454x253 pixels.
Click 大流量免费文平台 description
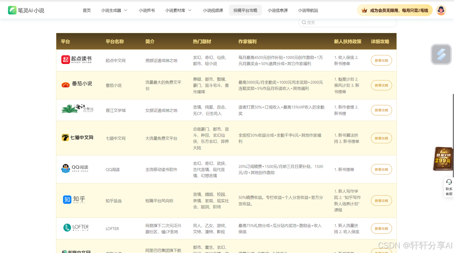(161, 138)
